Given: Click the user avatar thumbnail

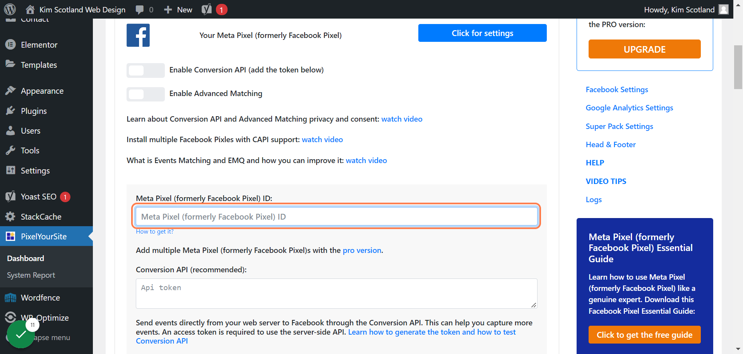Looking at the screenshot, I should click(723, 9).
